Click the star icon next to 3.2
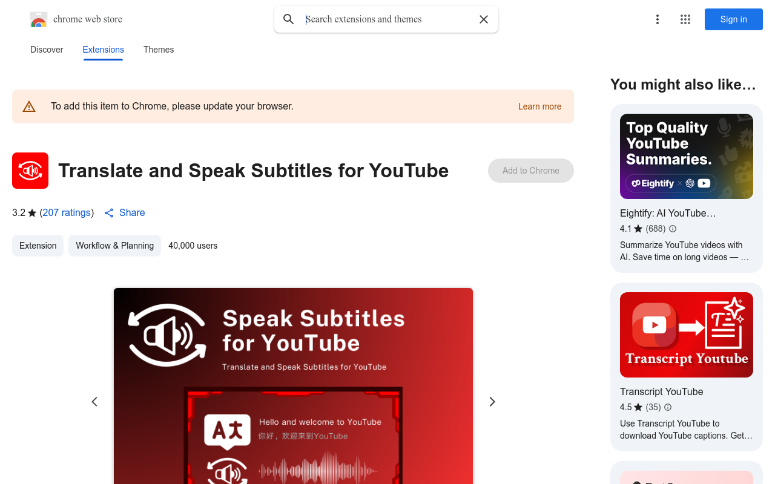This screenshot has width=775, height=484. tap(32, 213)
